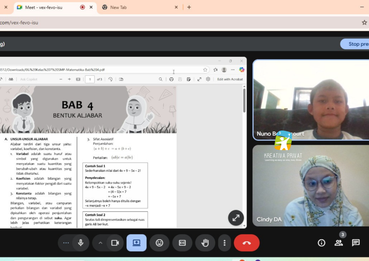The width and height of the screenshot is (369, 261).
Task: Open a new browser tab
Action: (x=189, y=7)
